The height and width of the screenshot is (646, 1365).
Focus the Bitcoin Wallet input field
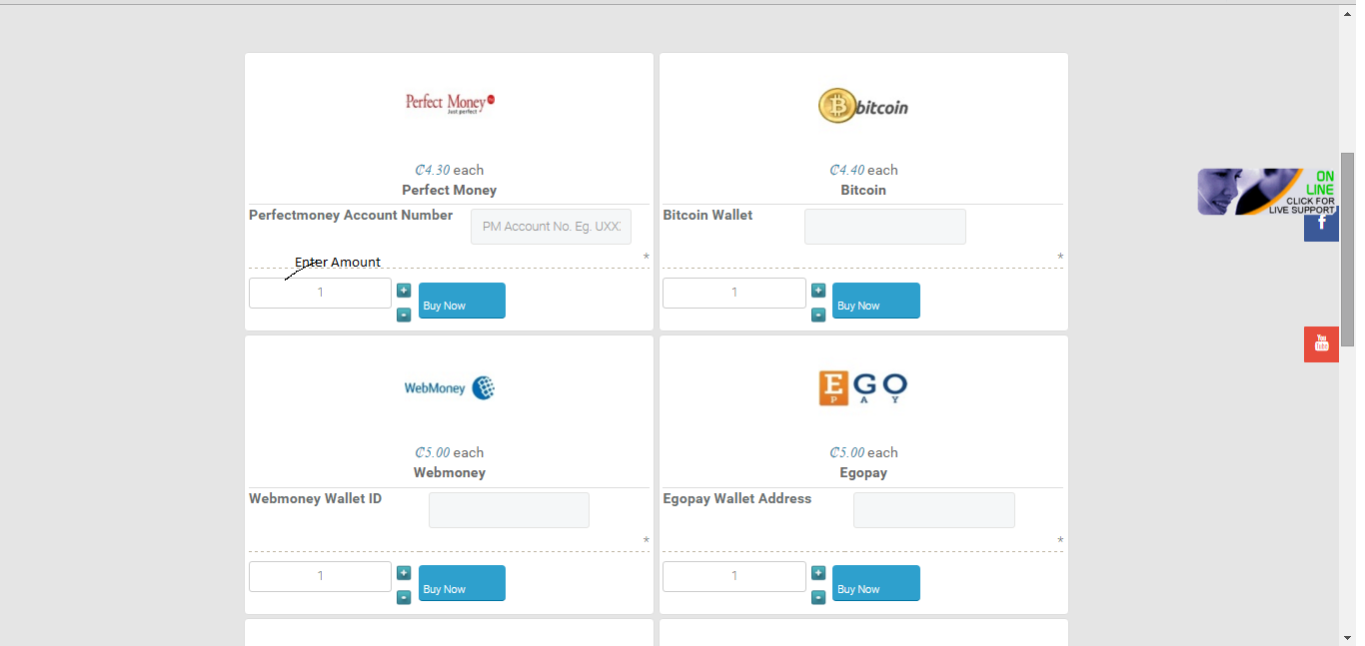click(884, 227)
